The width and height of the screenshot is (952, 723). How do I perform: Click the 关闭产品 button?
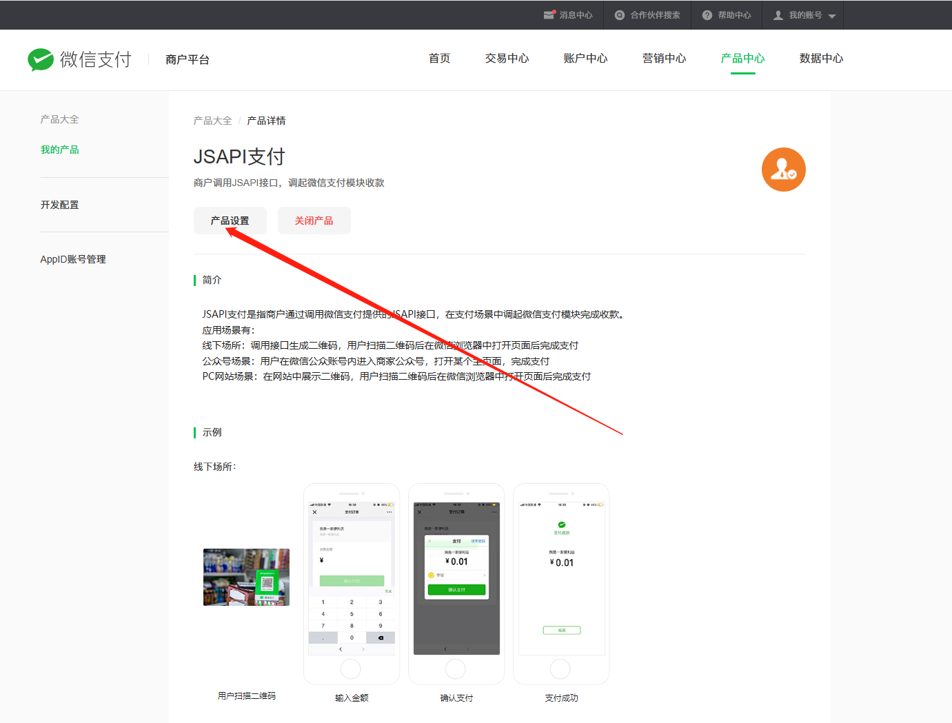tap(314, 221)
